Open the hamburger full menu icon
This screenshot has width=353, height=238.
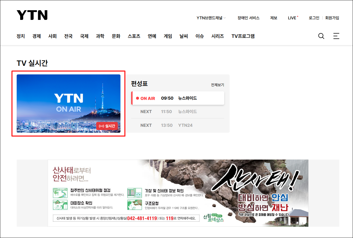click(x=336, y=36)
